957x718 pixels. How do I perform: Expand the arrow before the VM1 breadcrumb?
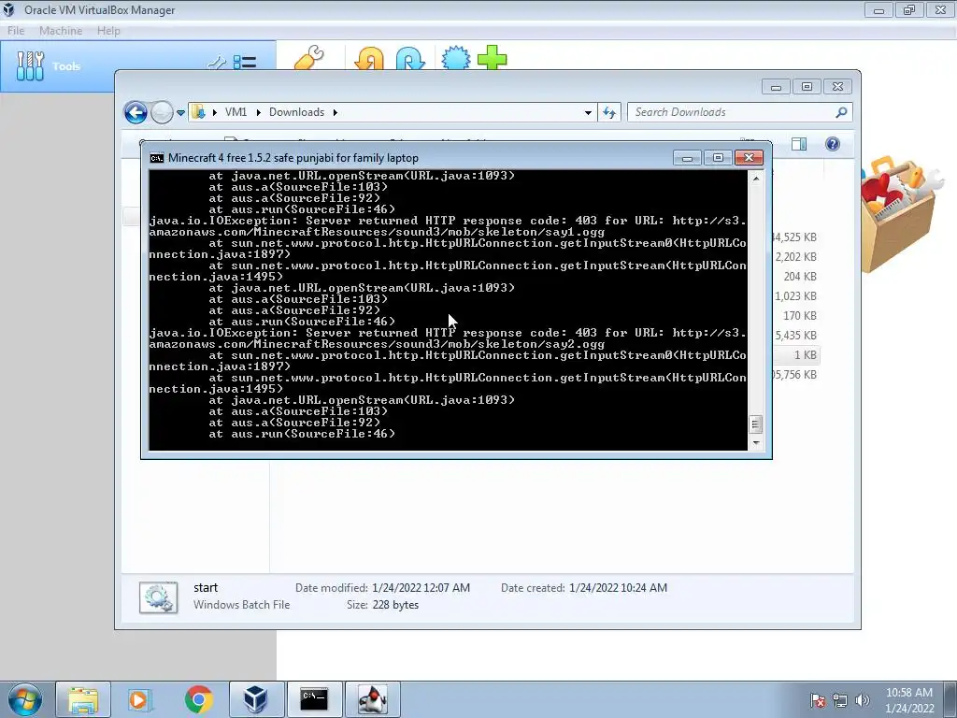[x=214, y=112]
